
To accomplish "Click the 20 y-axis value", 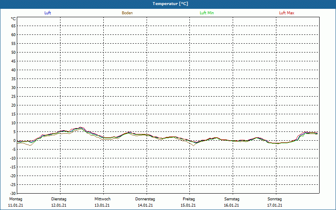I will (13, 105).
